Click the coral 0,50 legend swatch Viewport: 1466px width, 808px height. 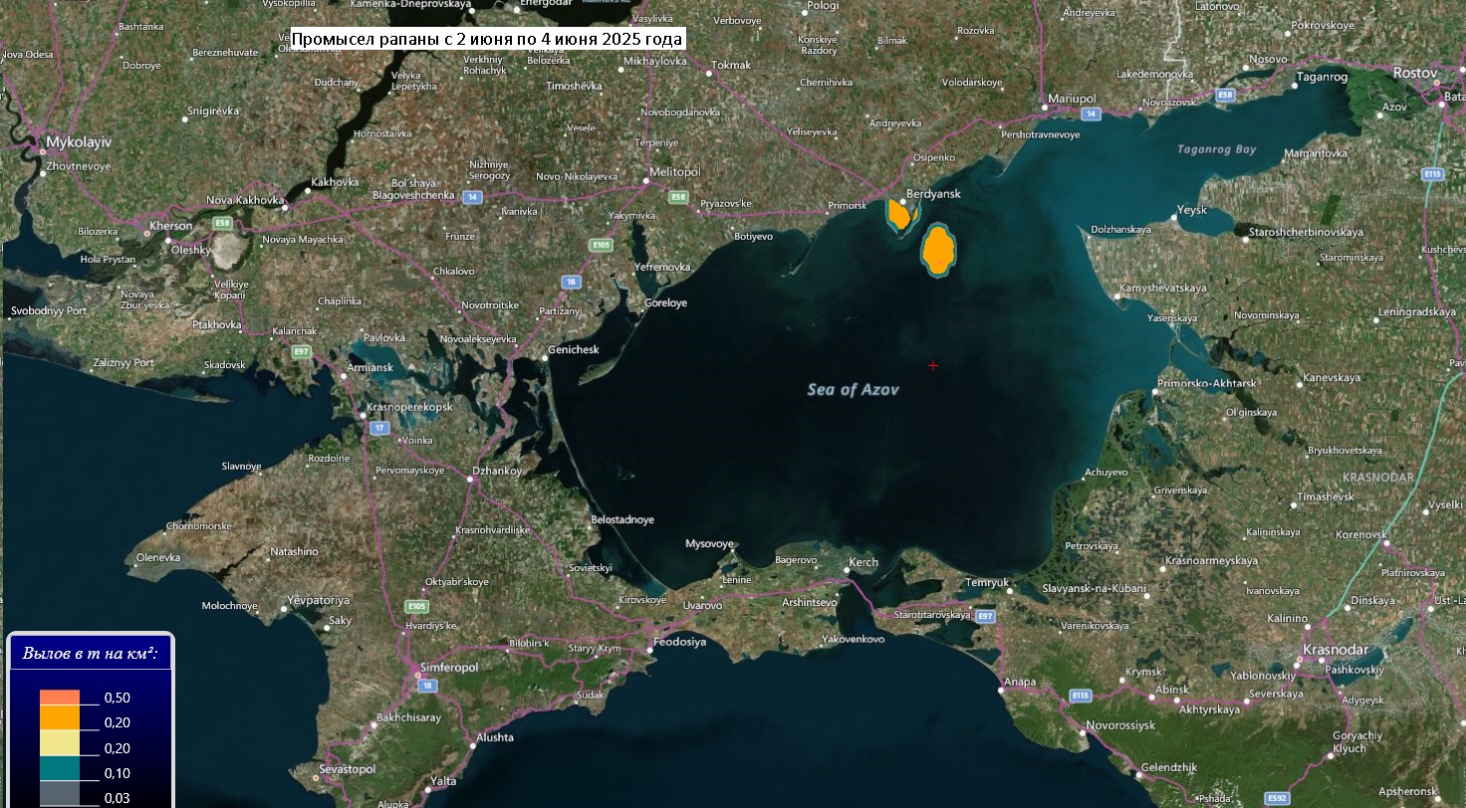[x=60, y=697]
